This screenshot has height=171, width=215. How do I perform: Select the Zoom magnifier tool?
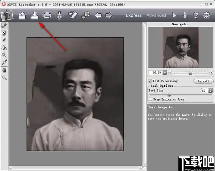[4, 78]
